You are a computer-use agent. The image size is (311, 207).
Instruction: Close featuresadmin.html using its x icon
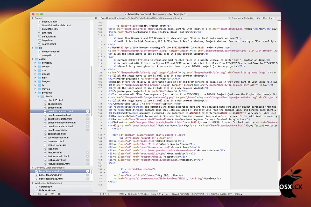(x=88, y=156)
